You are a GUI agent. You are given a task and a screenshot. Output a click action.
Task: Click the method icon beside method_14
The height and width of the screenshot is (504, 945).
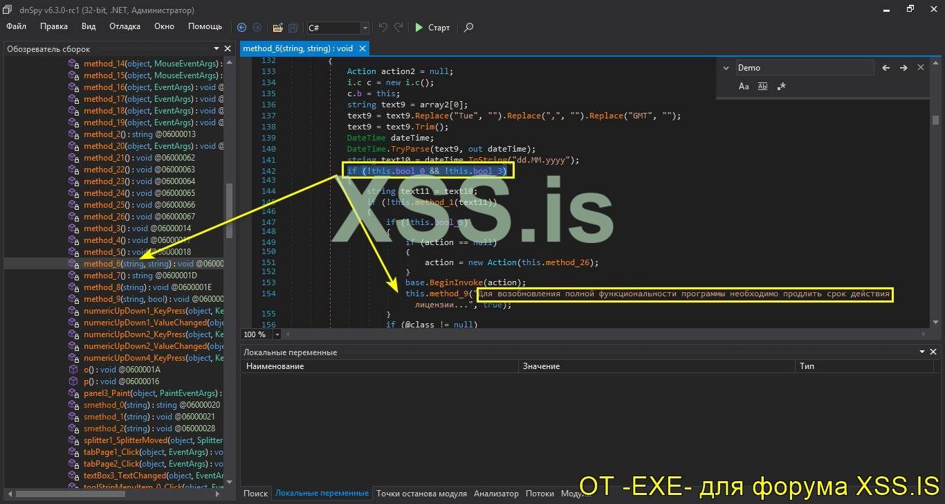(x=73, y=64)
